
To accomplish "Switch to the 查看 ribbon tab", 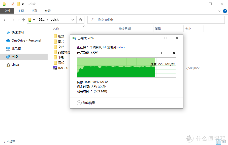I will [48, 11].
